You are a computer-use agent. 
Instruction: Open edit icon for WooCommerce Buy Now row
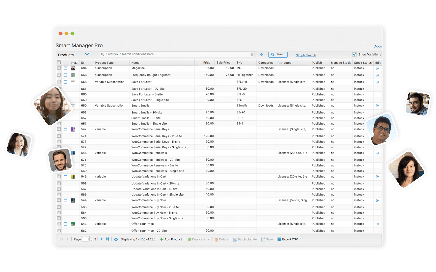pyautogui.click(x=377, y=200)
